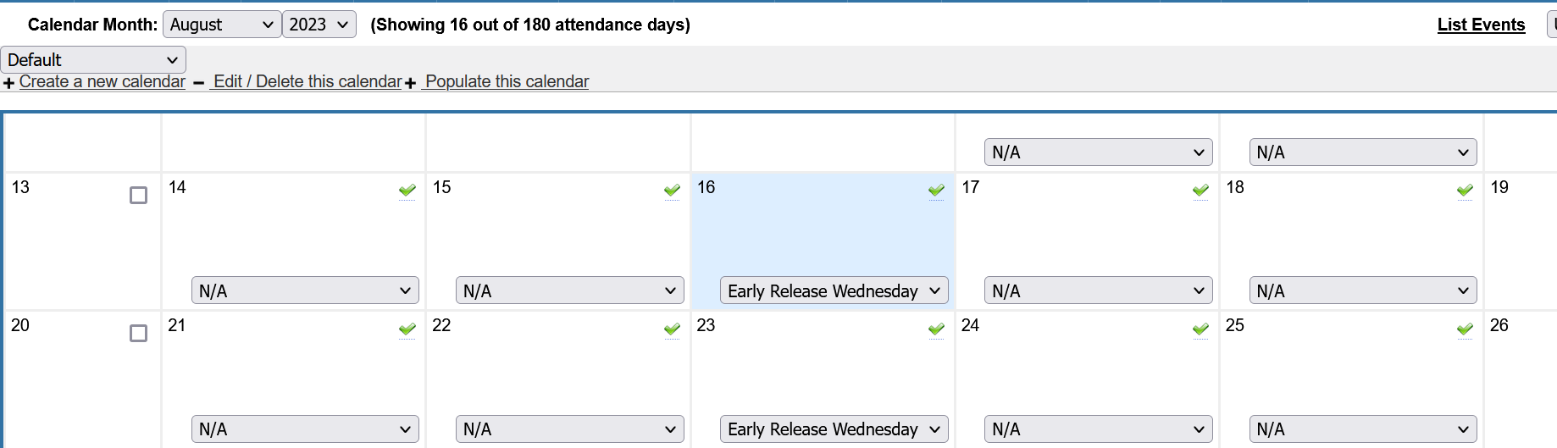Check the box for August 20
Viewport: 1557px width, 448px height.
(138, 334)
